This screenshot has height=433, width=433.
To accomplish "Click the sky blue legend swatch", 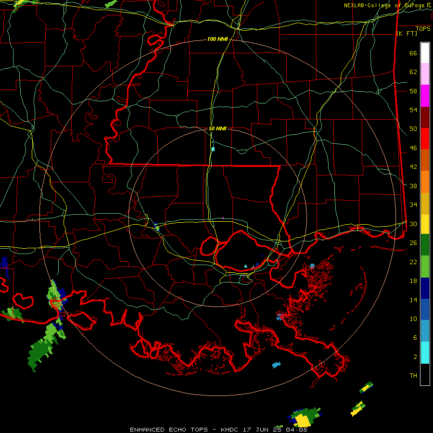I will (425, 331).
